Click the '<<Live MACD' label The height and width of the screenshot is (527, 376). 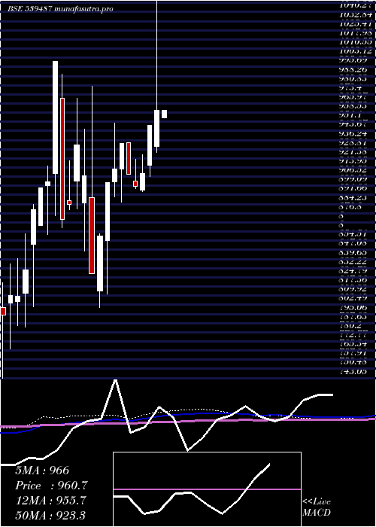(317, 507)
